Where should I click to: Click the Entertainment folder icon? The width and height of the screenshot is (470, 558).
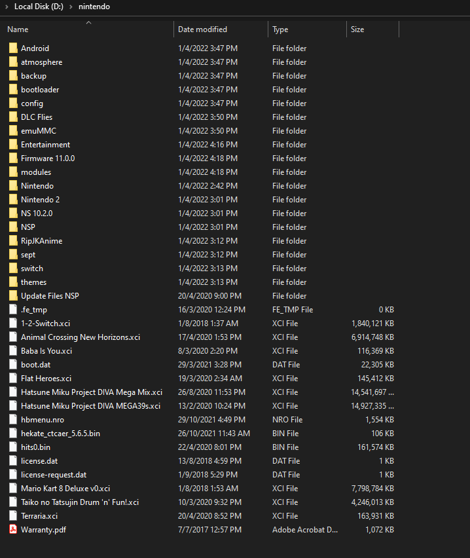(13, 145)
